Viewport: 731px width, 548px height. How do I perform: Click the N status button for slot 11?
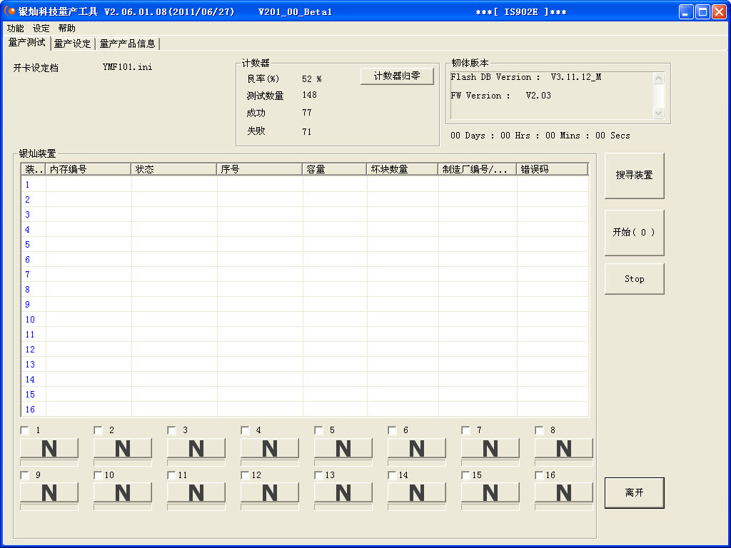(196, 492)
